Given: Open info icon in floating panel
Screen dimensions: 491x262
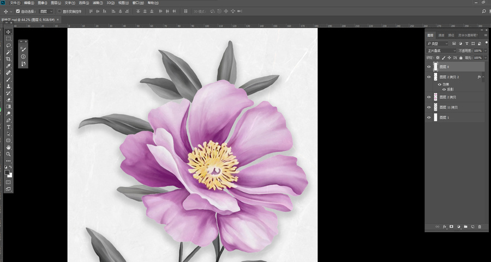Looking at the screenshot, I should [23, 57].
